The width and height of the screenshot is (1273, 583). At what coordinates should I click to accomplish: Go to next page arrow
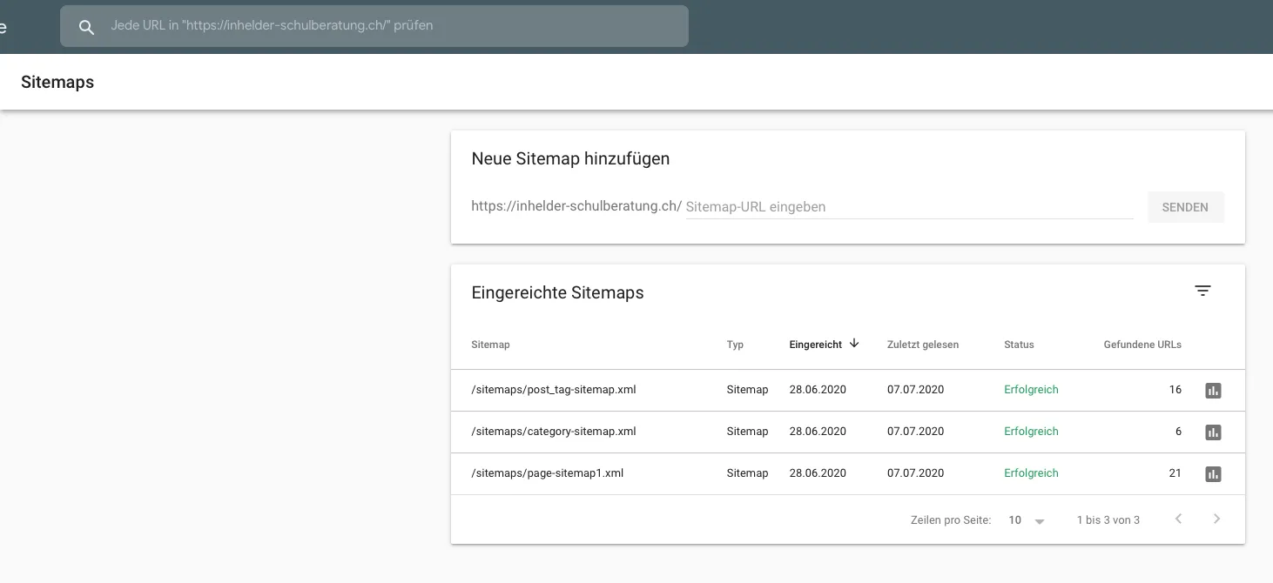click(x=1216, y=519)
